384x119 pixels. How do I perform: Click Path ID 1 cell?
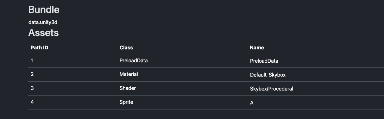point(32,60)
